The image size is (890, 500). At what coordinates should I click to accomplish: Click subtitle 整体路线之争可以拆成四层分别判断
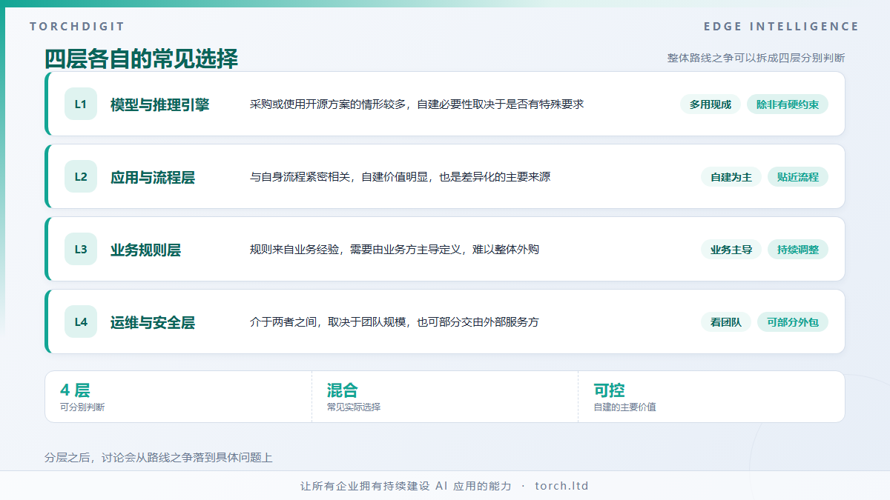coord(756,58)
